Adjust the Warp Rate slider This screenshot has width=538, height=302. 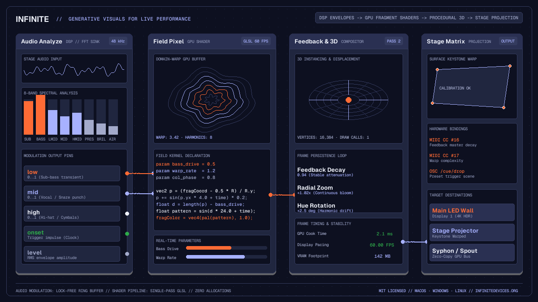[x=226, y=257]
